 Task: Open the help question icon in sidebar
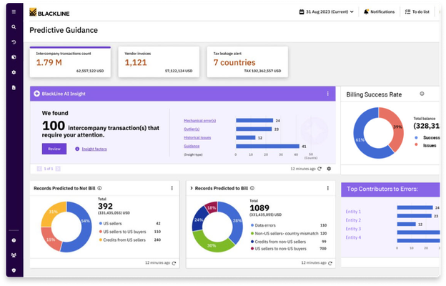(14, 240)
